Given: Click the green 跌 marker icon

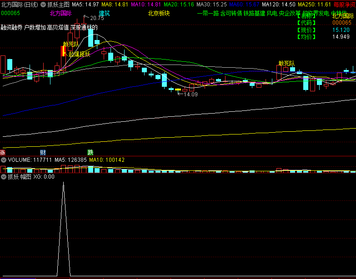Looking at the screenshot, I should 90,152.
